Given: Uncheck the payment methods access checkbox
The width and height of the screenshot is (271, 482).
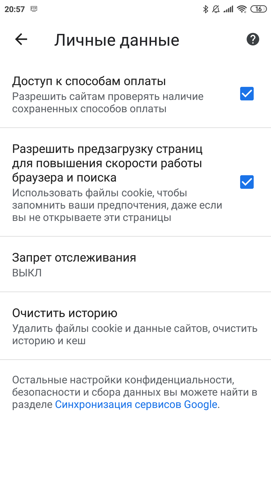Looking at the screenshot, I should [x=247, y=94].
